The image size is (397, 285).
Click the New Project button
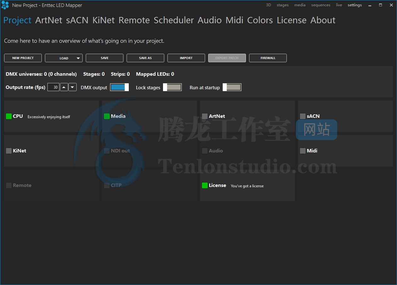(23, 58)
